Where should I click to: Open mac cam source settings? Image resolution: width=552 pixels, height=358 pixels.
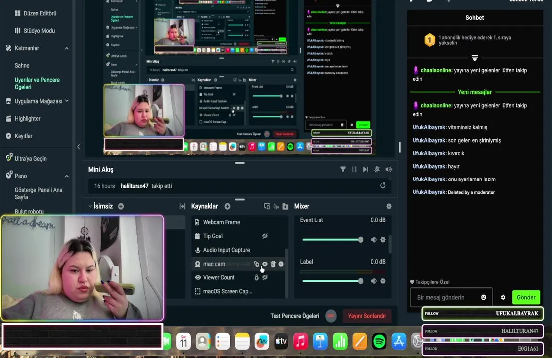281,264
